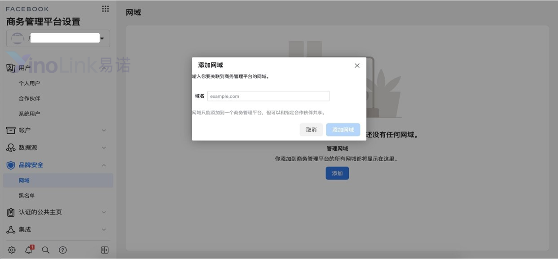
Task: Click the 帐户 section label
Action: [25, 130]
